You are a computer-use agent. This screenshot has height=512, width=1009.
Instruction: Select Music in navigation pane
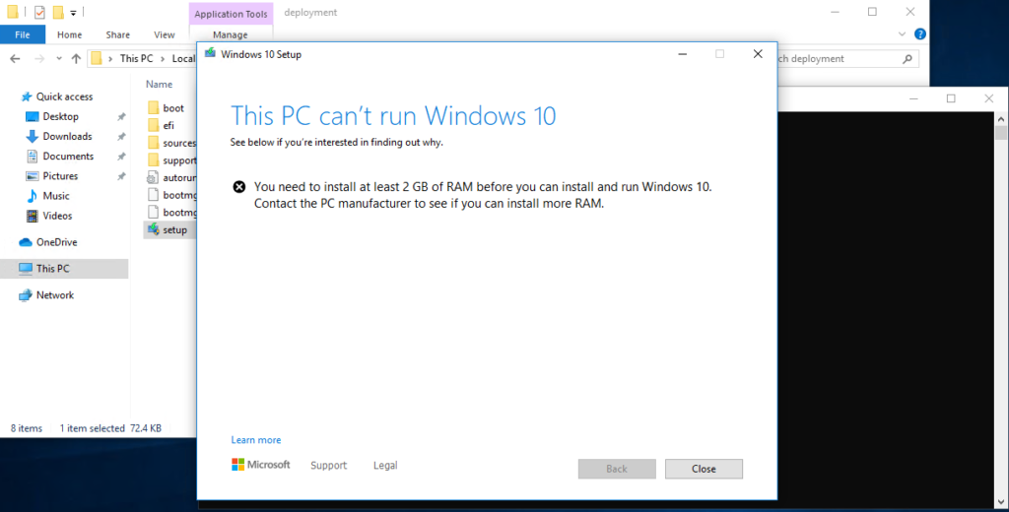tap(56, 196)
